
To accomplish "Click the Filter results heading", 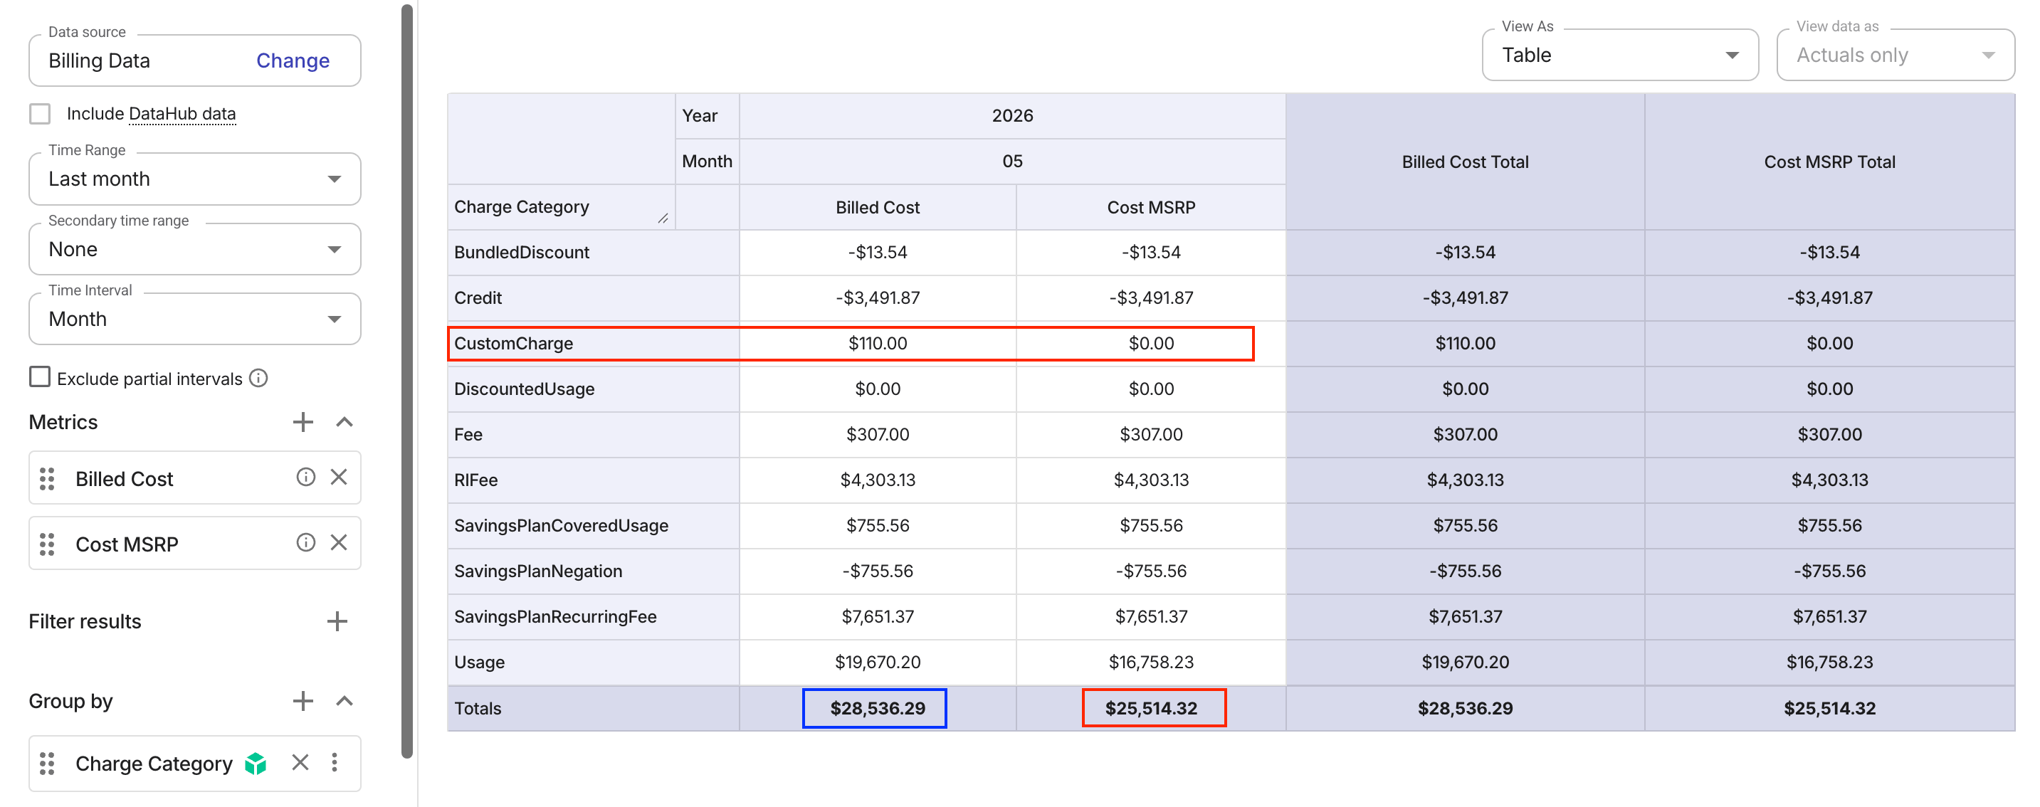I will tap(85, 621).
